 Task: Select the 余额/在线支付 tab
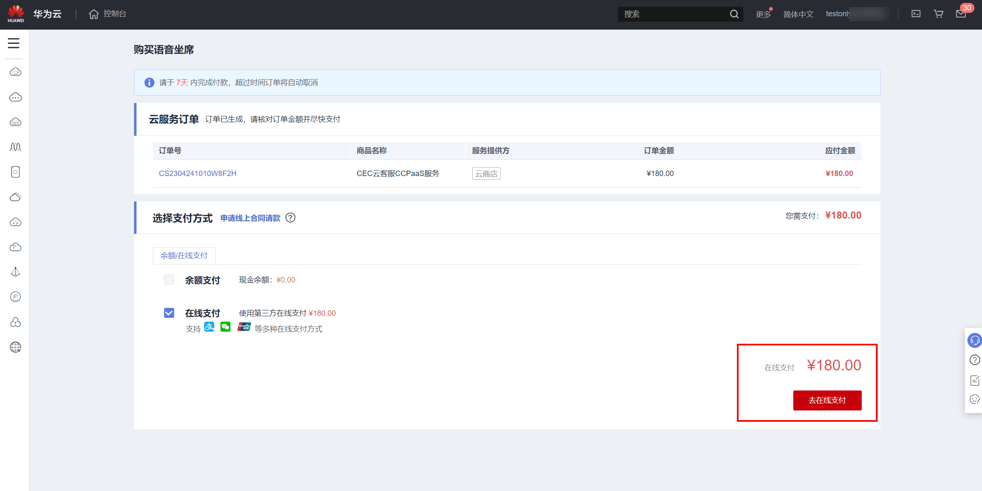tap(184, 255)
